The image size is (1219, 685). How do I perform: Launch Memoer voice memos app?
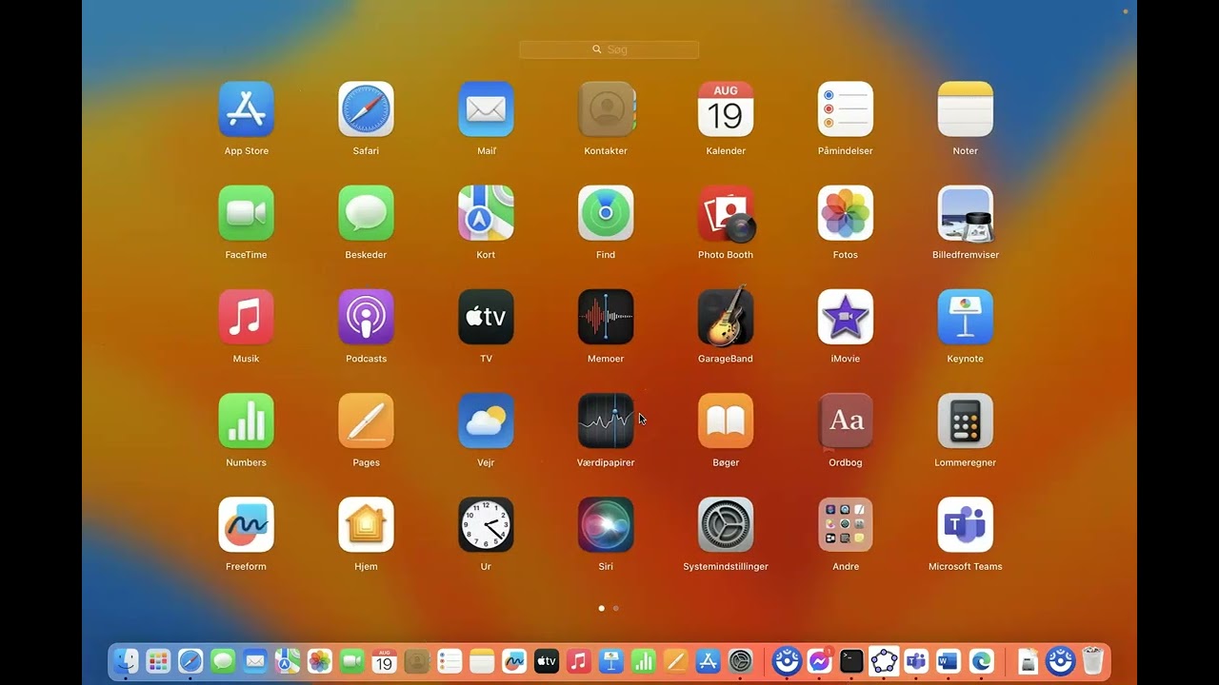[606, 317]
